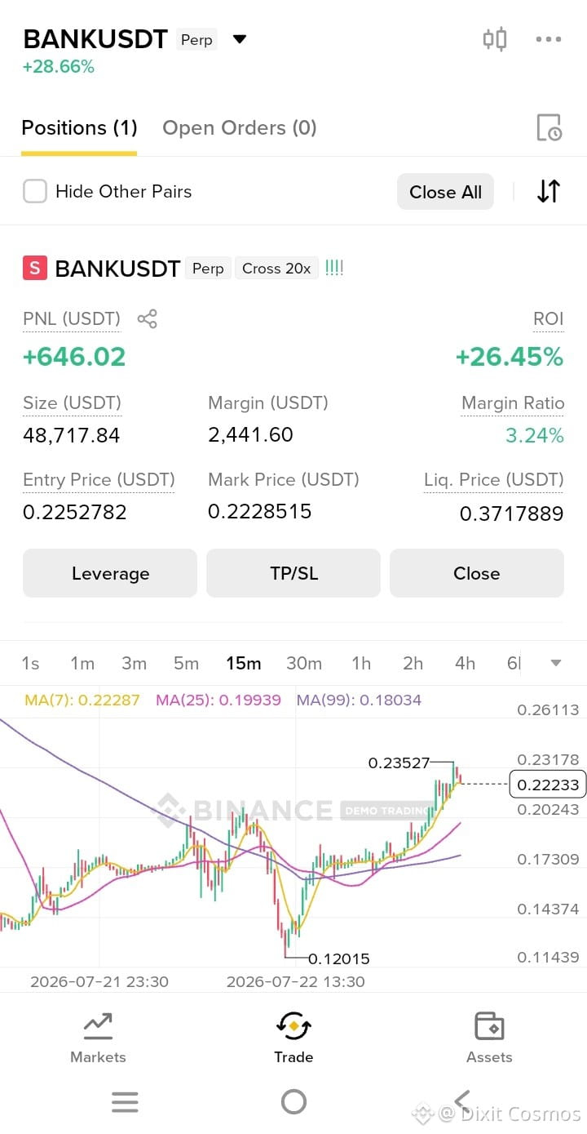The height and width of the screenshot is (1134, 587).
Task: Select the 5m chart interval
Action: [x=186, y=663]
